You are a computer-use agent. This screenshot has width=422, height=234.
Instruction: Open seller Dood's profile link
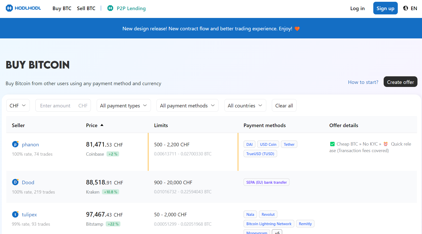pyautogui.click(x=28, y=182)
